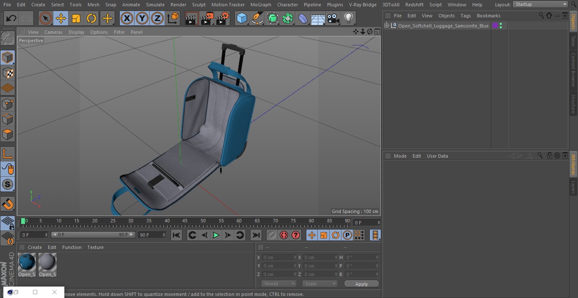Switch to Edges mode
The height and width of the screenshot is (298, 578).
(8, 119)
